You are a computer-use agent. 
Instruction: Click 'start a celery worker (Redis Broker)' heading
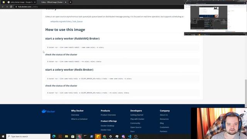tap(69, 69)
